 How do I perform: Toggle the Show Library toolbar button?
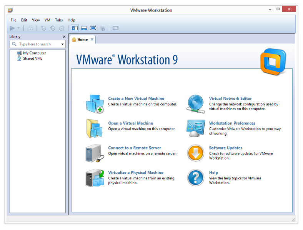click(75, 28)
